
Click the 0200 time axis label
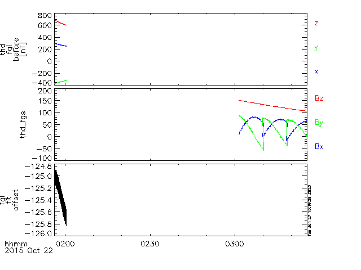click(65, 244)
